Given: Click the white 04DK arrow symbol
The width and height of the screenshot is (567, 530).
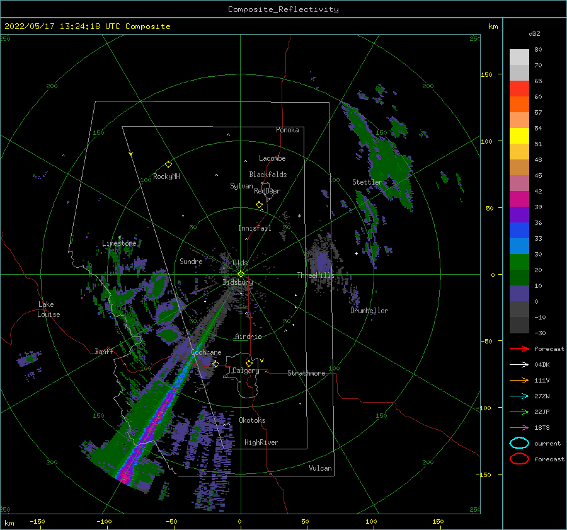Looking at the screenshot, I should (519, 365).
